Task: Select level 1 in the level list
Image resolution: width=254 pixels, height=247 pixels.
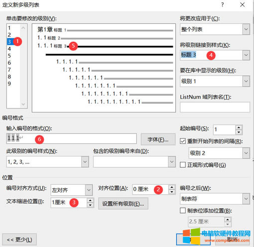Action: click(x=9, y=28)
